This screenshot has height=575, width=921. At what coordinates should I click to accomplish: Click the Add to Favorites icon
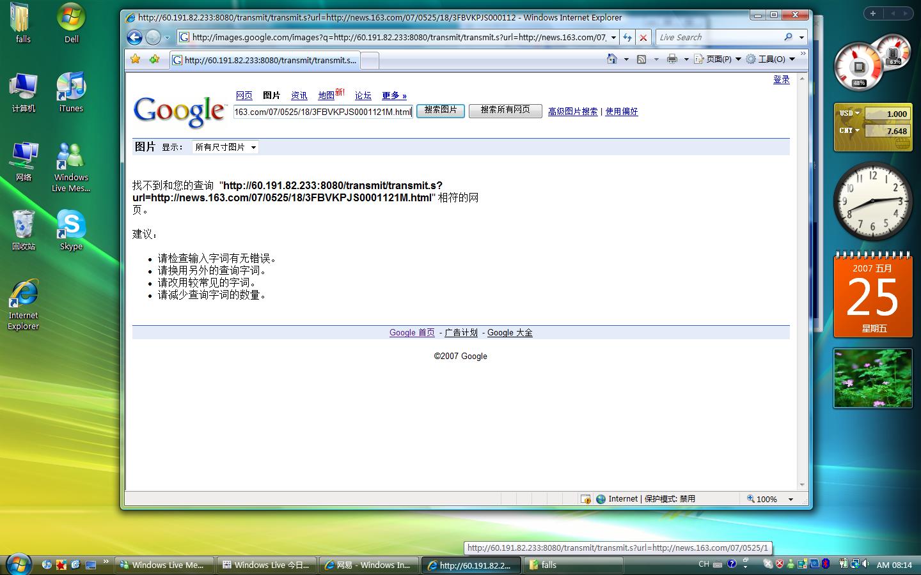(154, 59)
